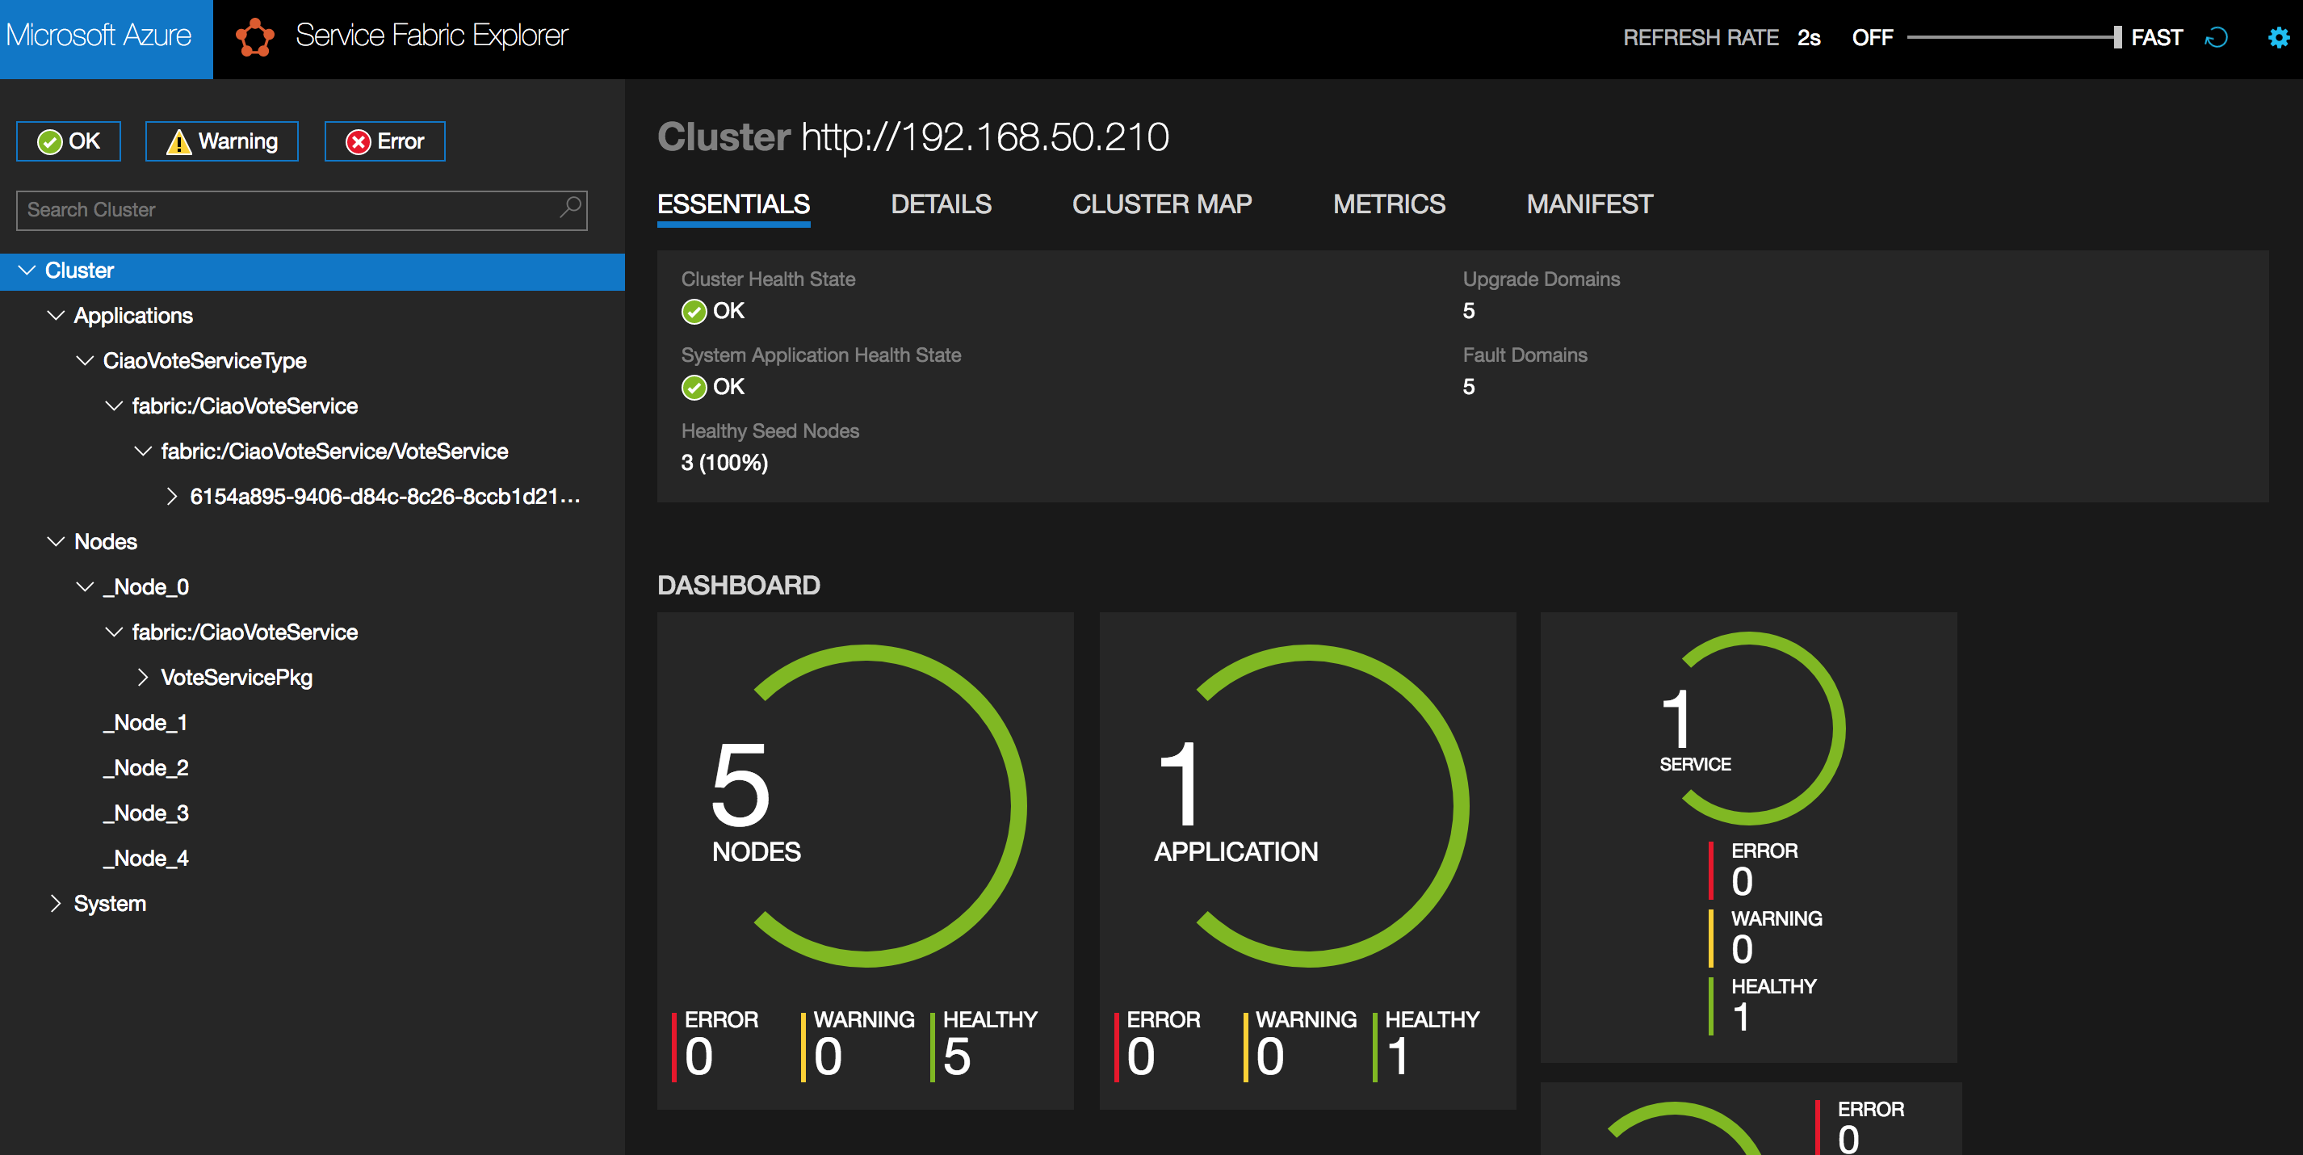Click the Upgrade Domains value 5
This screenshot has width=2303, height=1155.
pyautogui.click(x=1469, y=310)
